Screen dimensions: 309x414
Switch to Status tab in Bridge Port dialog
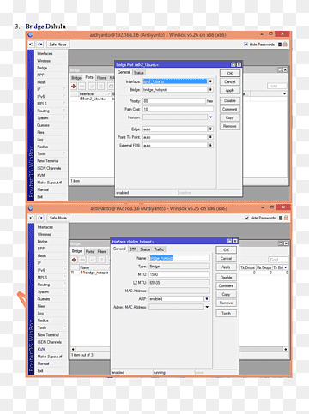tap(139, 73)
